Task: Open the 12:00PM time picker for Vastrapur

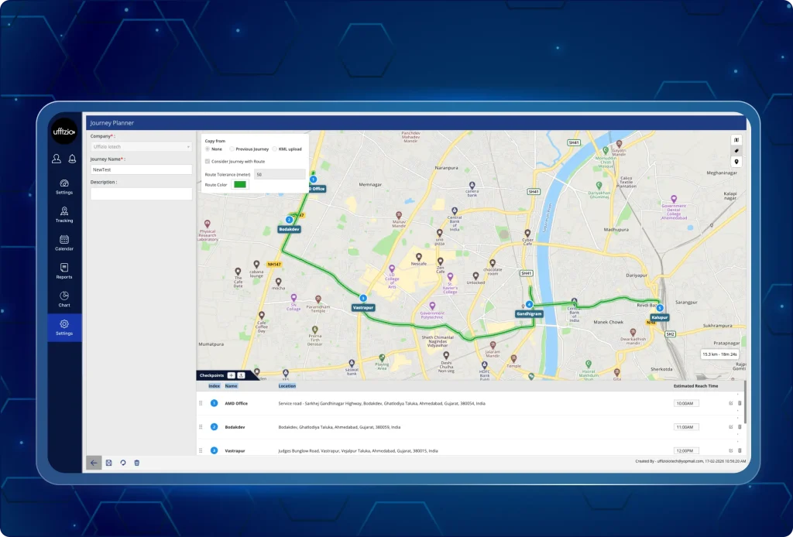Action: tap(687, 450)
